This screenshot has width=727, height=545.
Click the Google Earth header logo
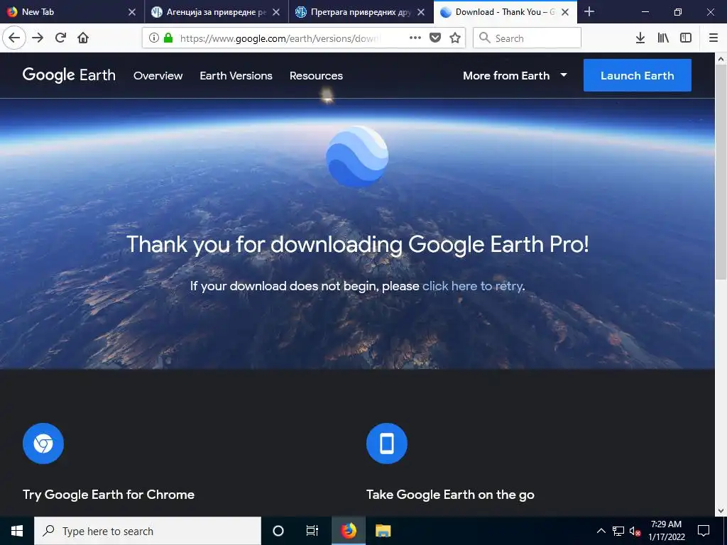point(69,75)
